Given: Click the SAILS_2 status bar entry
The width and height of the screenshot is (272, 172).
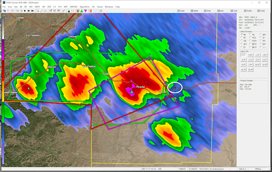Looking at the screenshot, I should pos(242,169).
